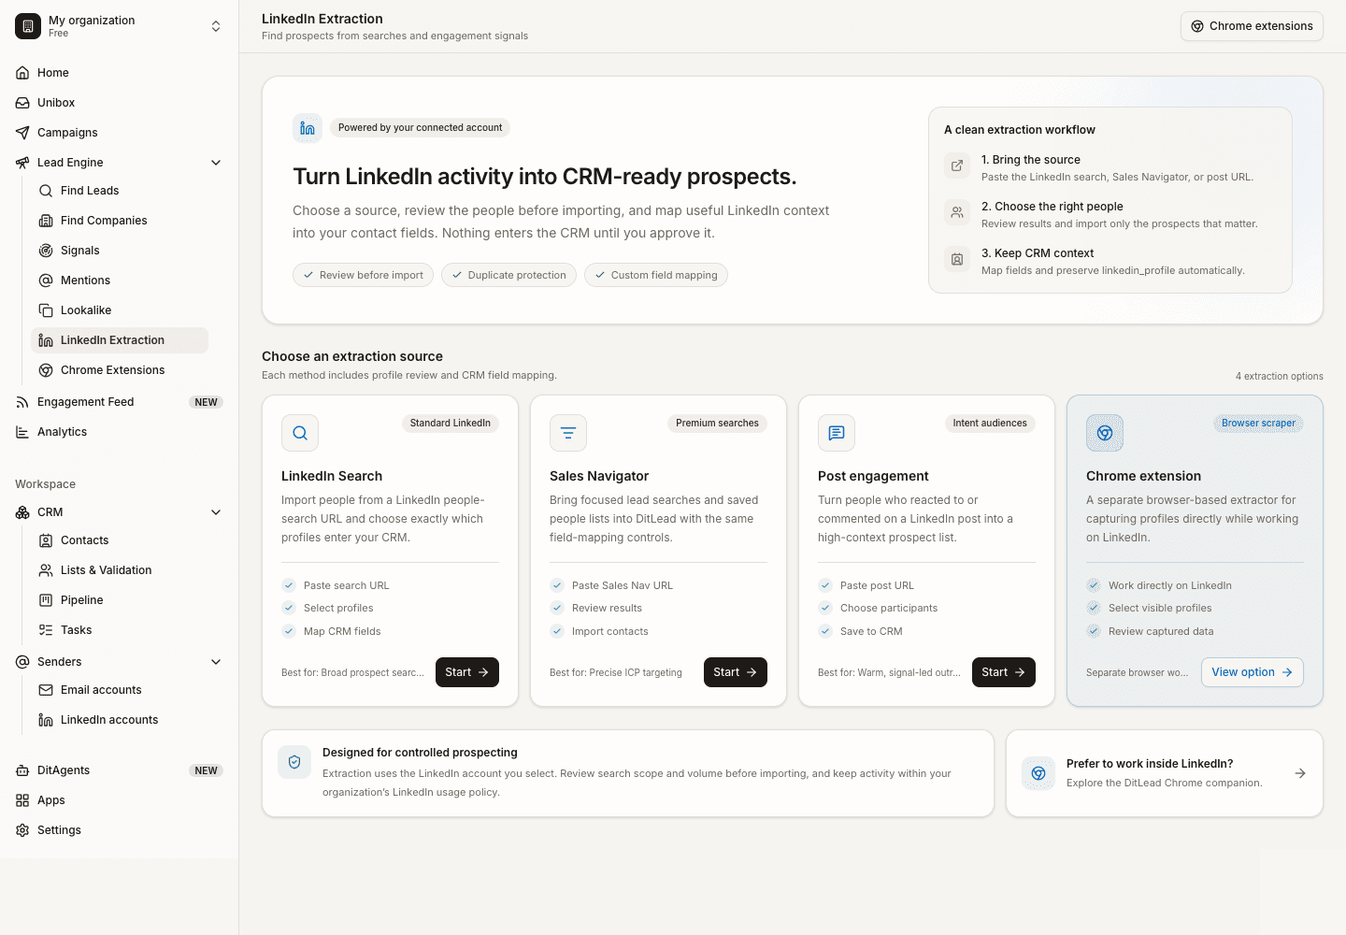Start the Post engagement extraction
1346x935 pixels.
click(1004, 672)
